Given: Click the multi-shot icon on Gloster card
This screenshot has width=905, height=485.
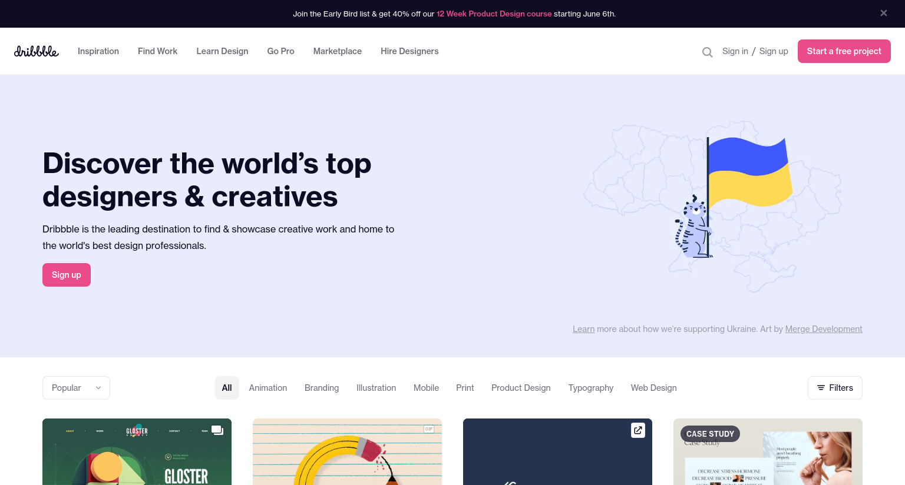Looking at the screenshot, I should (217, 430).
